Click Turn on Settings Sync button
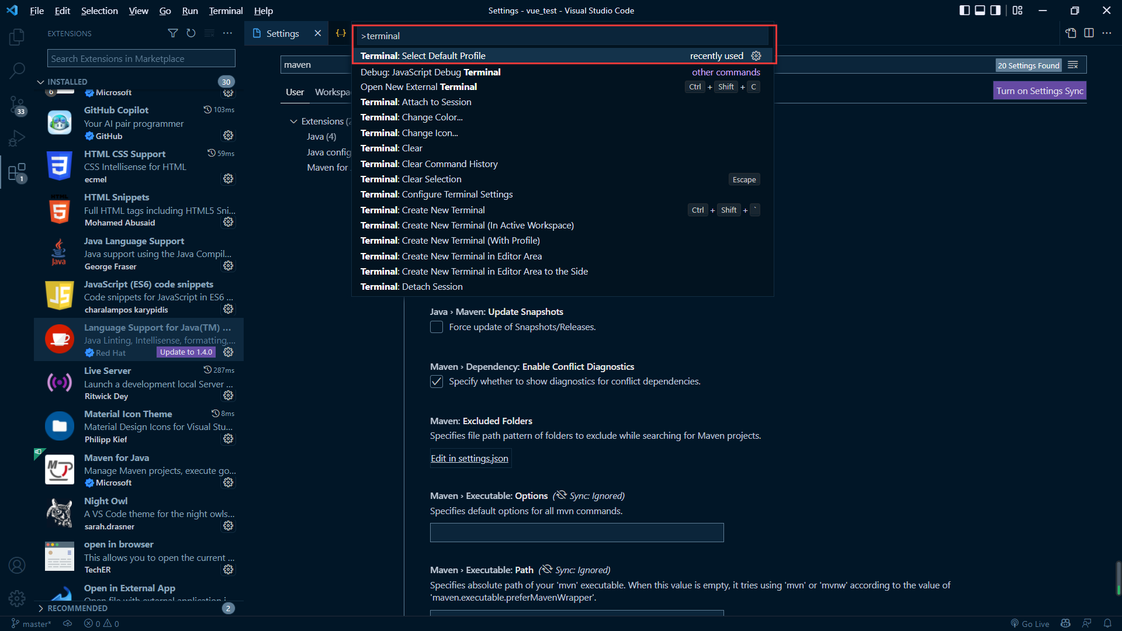 (x=1040, y=91)
